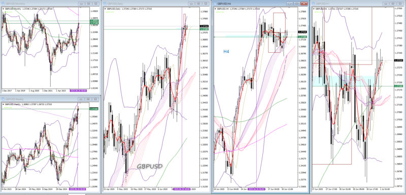Maximize the GBPUSD,Daily chart window
The image size is (406, 195).
click(x=198, y=4)
